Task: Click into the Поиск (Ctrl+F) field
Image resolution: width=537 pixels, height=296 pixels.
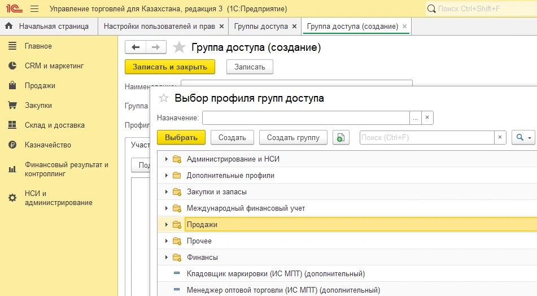Action: tap(427, 137)
